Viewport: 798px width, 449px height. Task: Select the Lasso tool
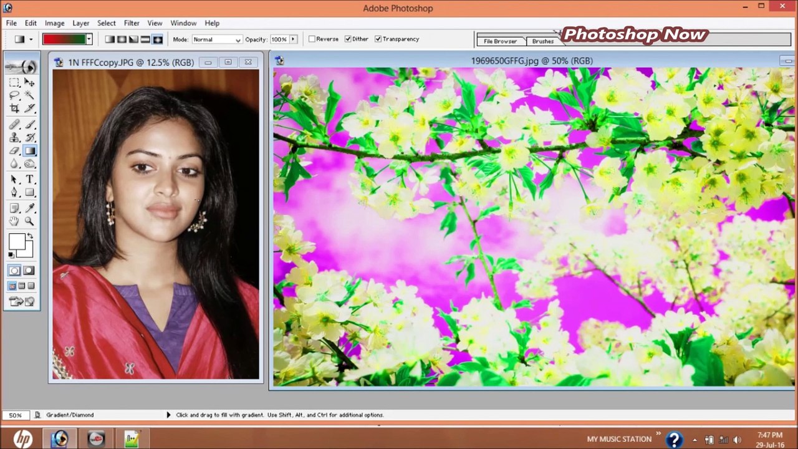click(14, 95)
